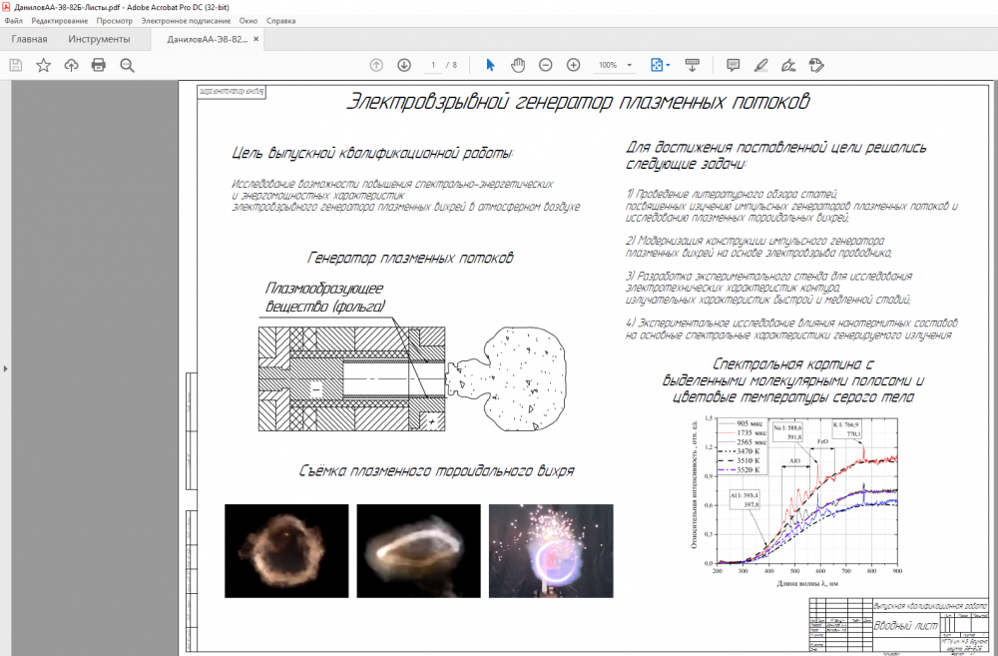Expand the fit page options dropdown
This screenshot has height=656, width=998.
tap(668, 66)
